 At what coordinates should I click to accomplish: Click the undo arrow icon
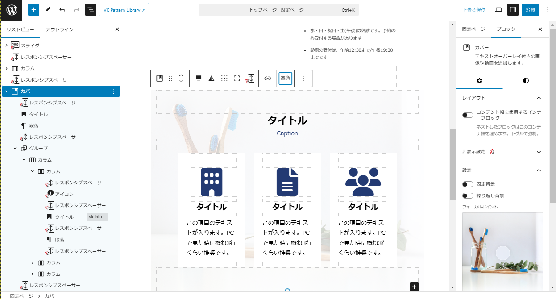point(62,10)
